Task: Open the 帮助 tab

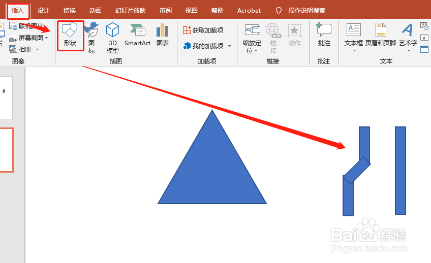Action: (217, 11)
